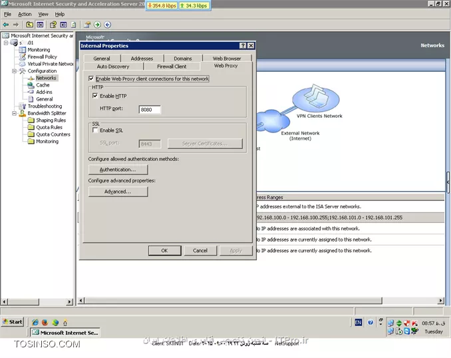Image resolution: width=451 pixels, height=358 pixels.
Task: Select the Networks tree node
Action: pos(46,78)
